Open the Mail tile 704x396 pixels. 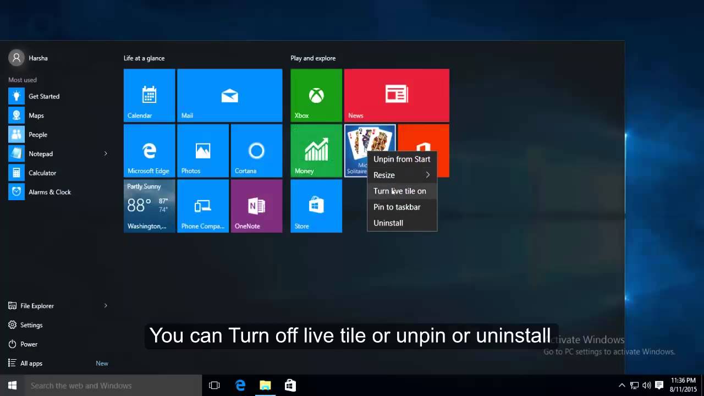[229, 95]
